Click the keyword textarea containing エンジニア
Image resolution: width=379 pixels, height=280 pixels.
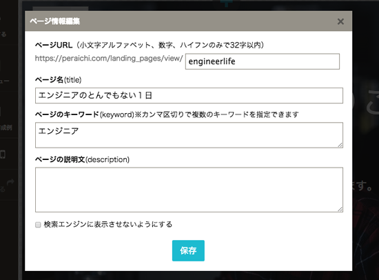click(189, 135)
